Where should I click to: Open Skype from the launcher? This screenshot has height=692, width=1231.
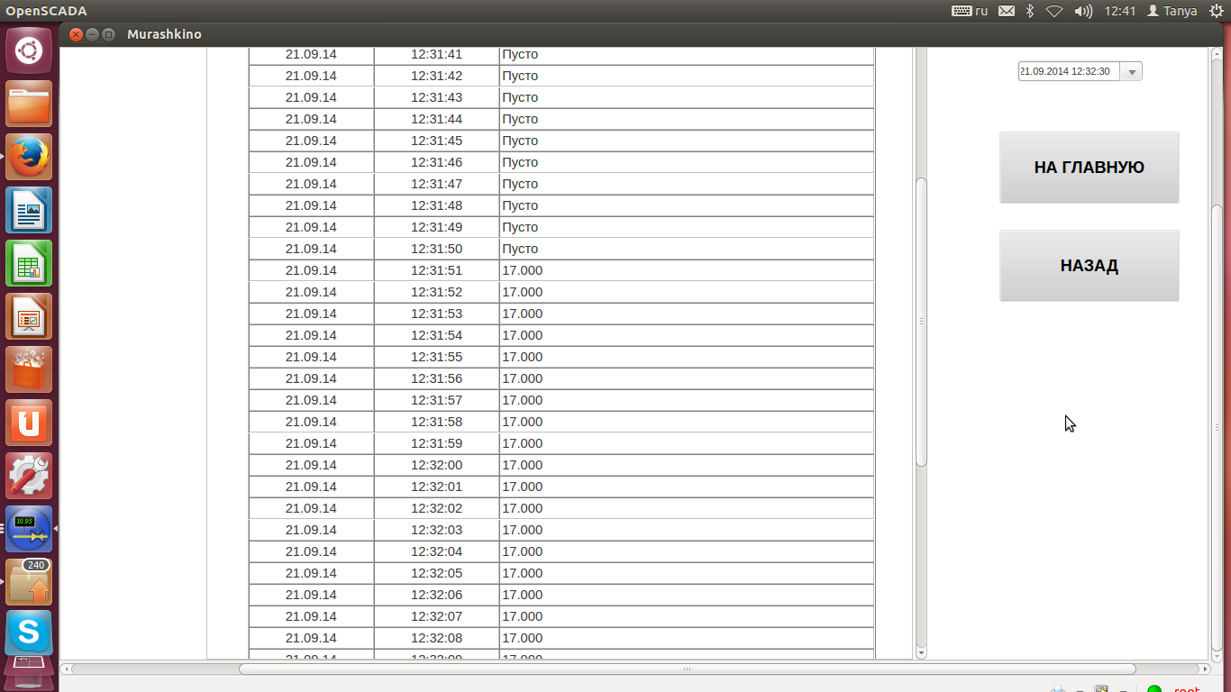[29, 633]
